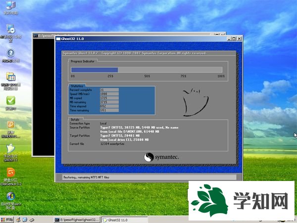
Task: Click the 0% progress label
Action: [73, 76]
